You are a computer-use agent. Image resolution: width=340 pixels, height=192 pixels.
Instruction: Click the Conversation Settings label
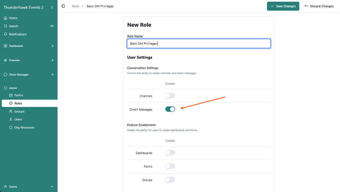[143, 68]
